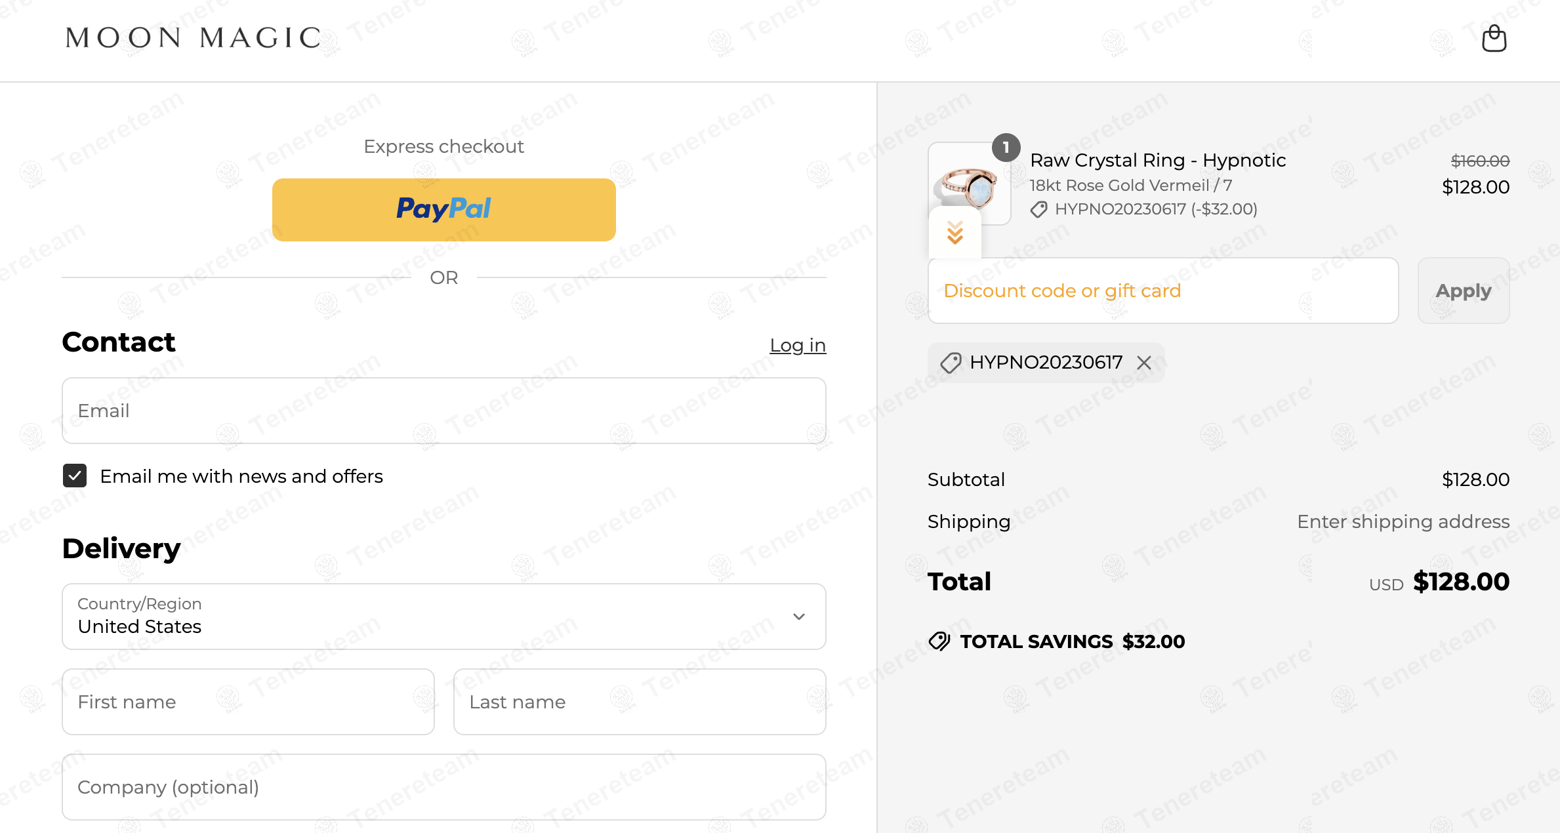1560x833 pixels.
Task: Click the tag icon in product line discount
Action: 1038,209
